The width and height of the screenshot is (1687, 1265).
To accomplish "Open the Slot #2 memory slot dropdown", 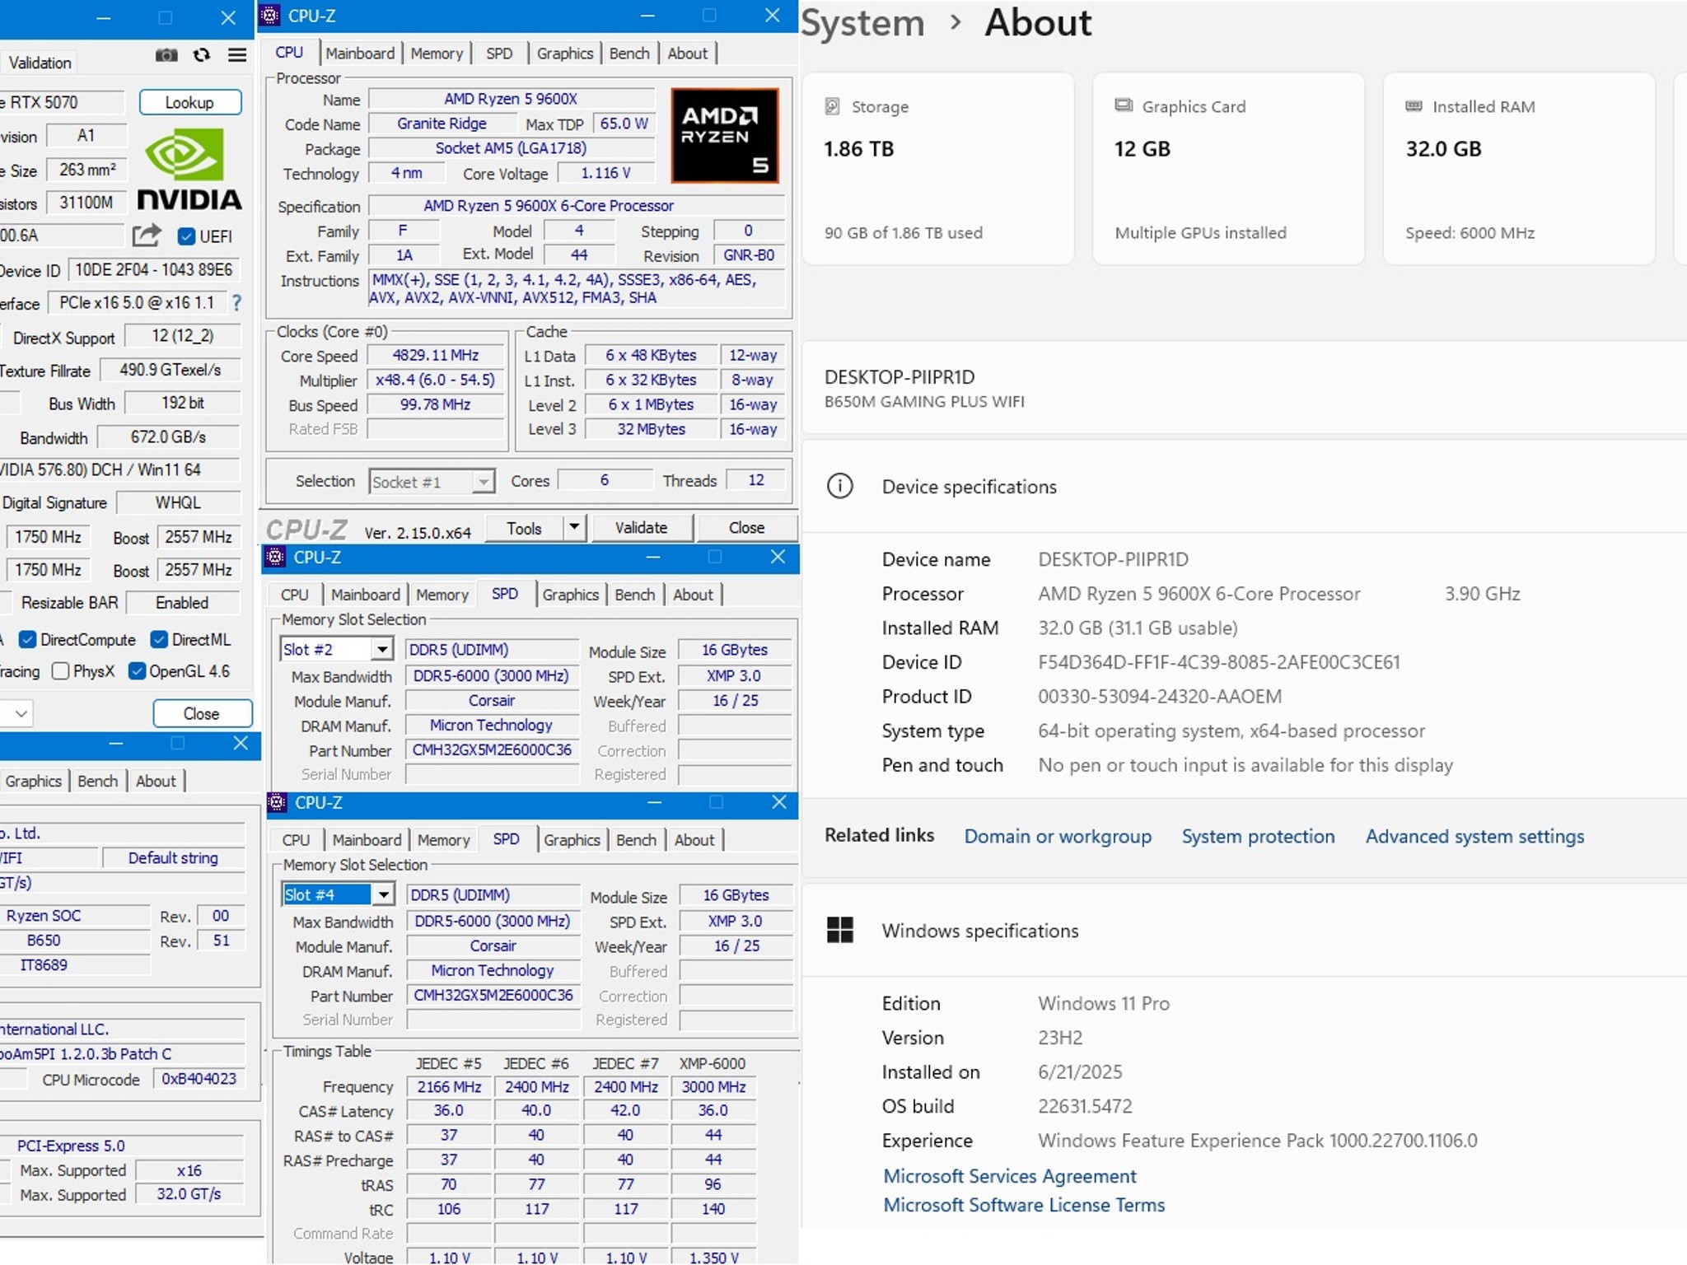I will (x=381, y=650).
